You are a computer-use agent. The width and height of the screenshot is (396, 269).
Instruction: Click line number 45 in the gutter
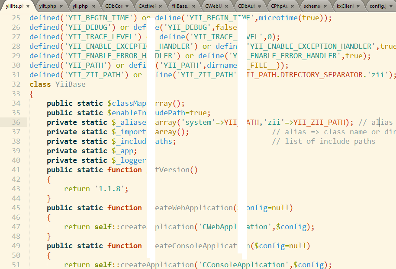coord(16,208)
